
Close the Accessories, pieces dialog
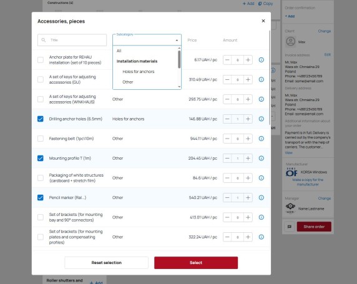[263, 21]
